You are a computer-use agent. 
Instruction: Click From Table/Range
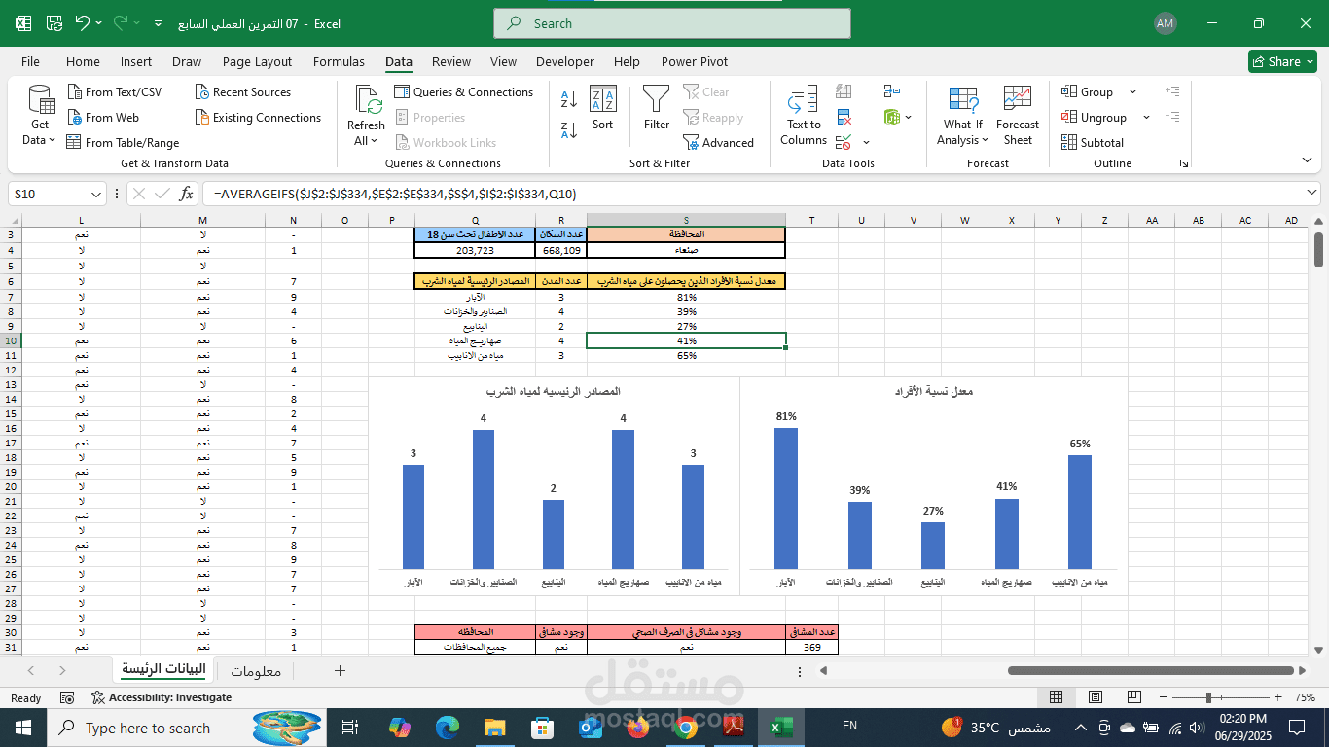(124, 143)
